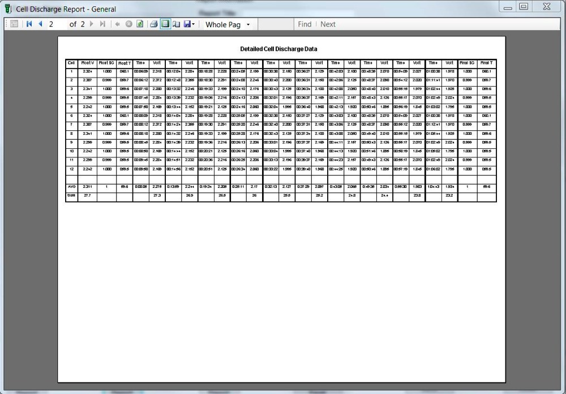566x394 pixels.
Task: Click the next page arrow
Action: click(x=92, y=24)
